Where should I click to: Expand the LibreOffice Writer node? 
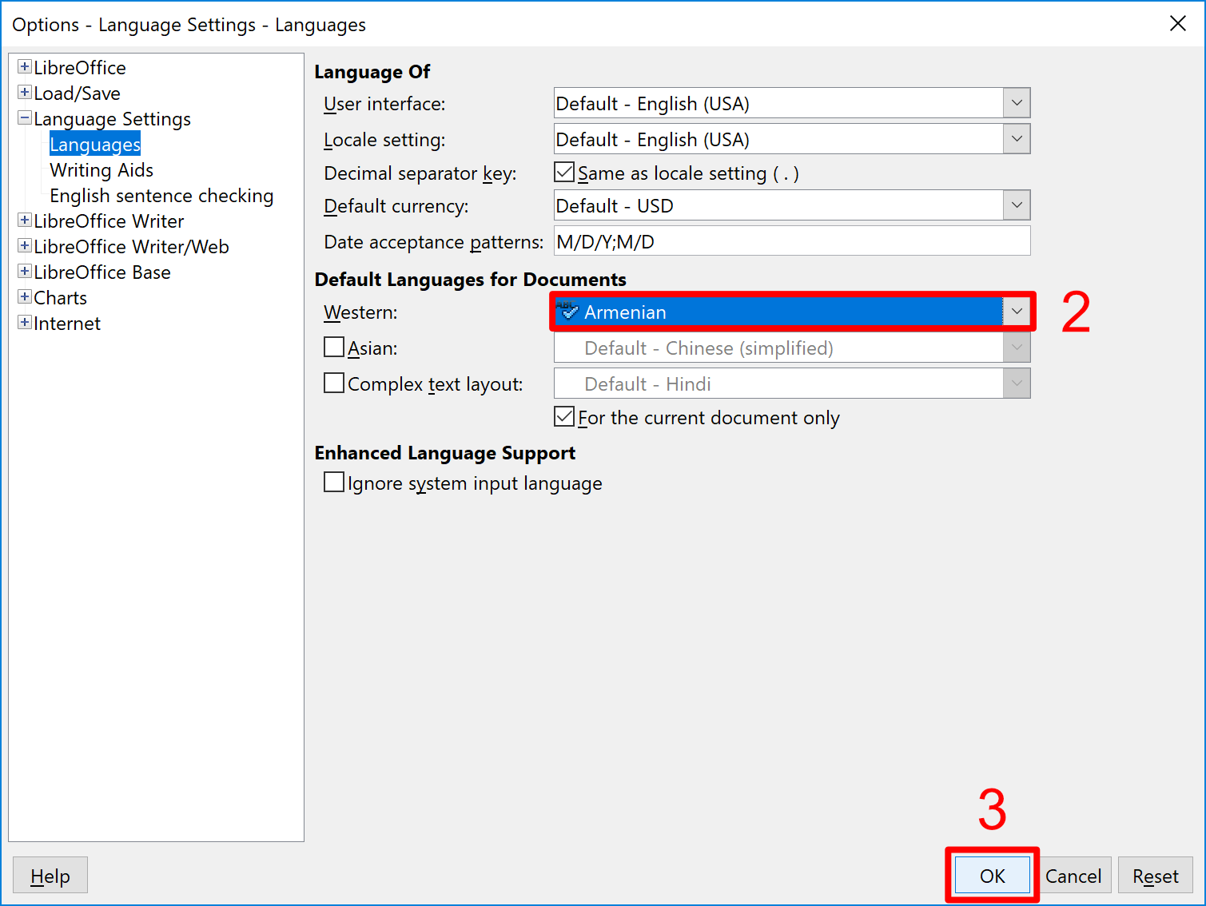25,221
